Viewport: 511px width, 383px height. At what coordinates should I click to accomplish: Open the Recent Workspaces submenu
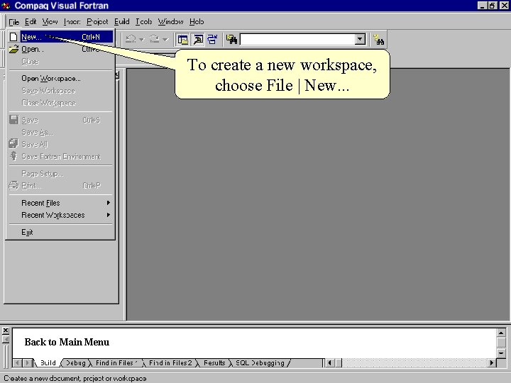60,215
